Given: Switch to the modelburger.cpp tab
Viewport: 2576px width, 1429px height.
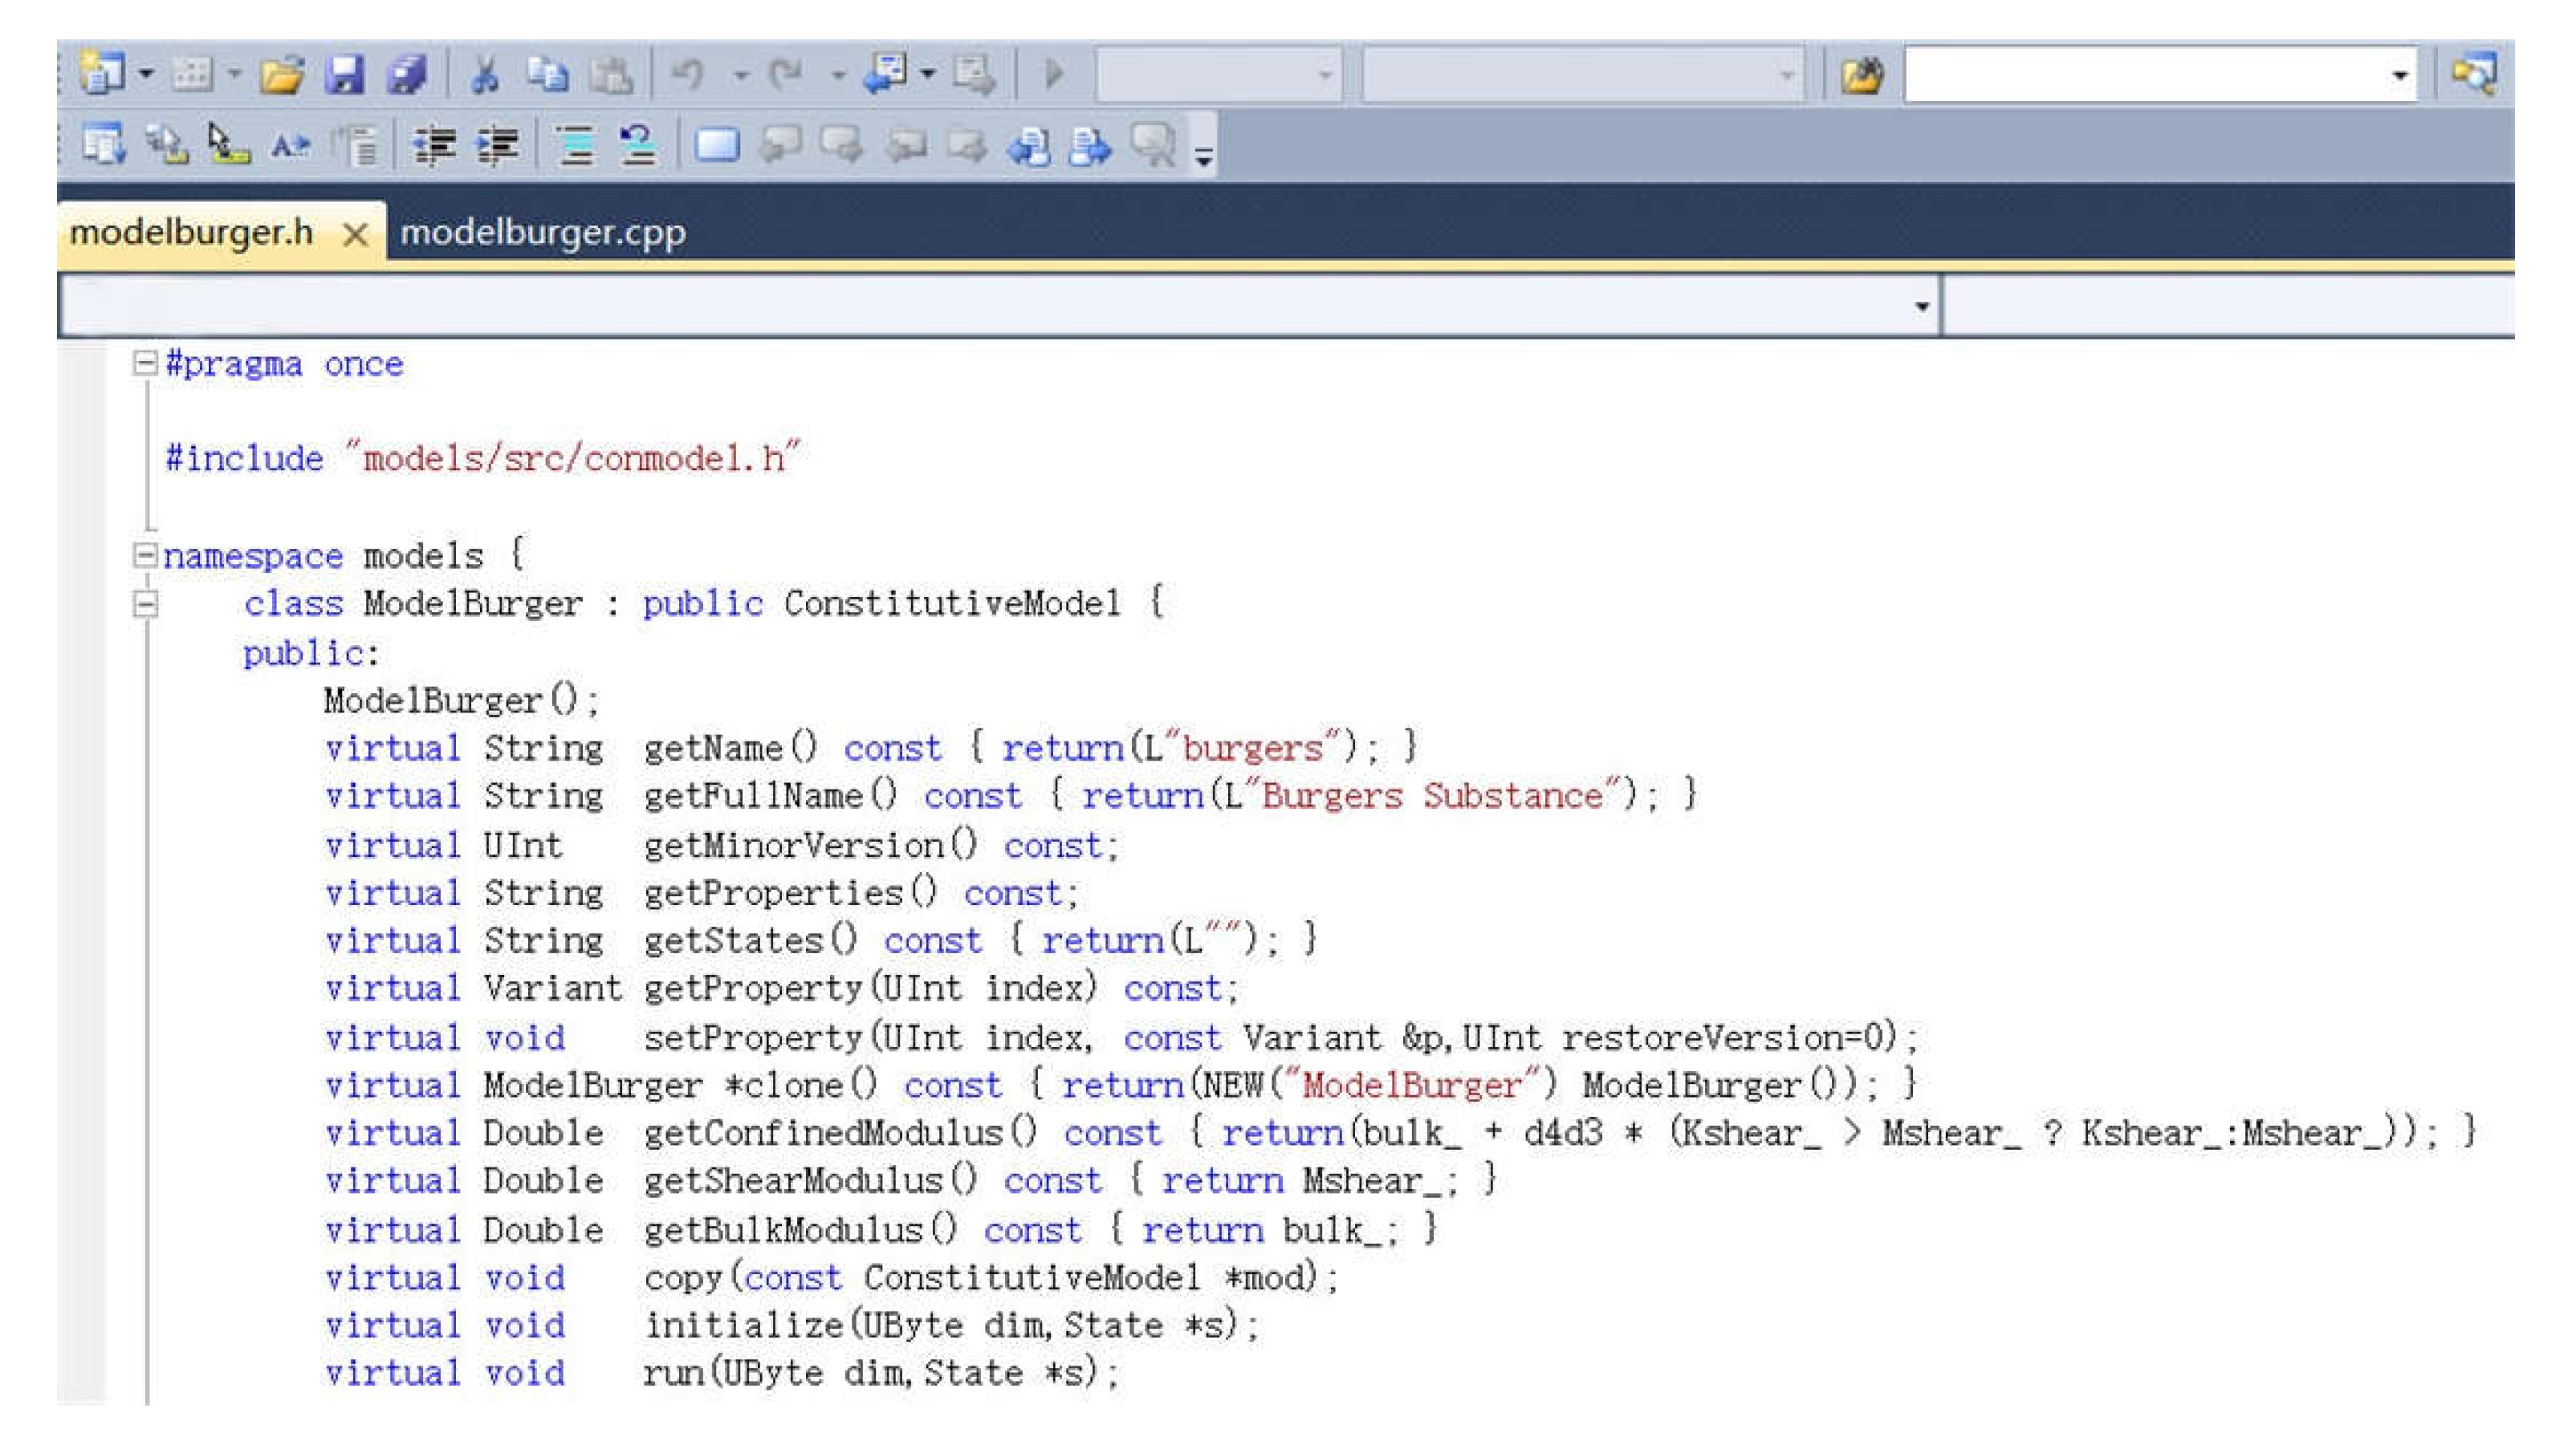Looking at the screenshot, I should [x=543, y=233].
